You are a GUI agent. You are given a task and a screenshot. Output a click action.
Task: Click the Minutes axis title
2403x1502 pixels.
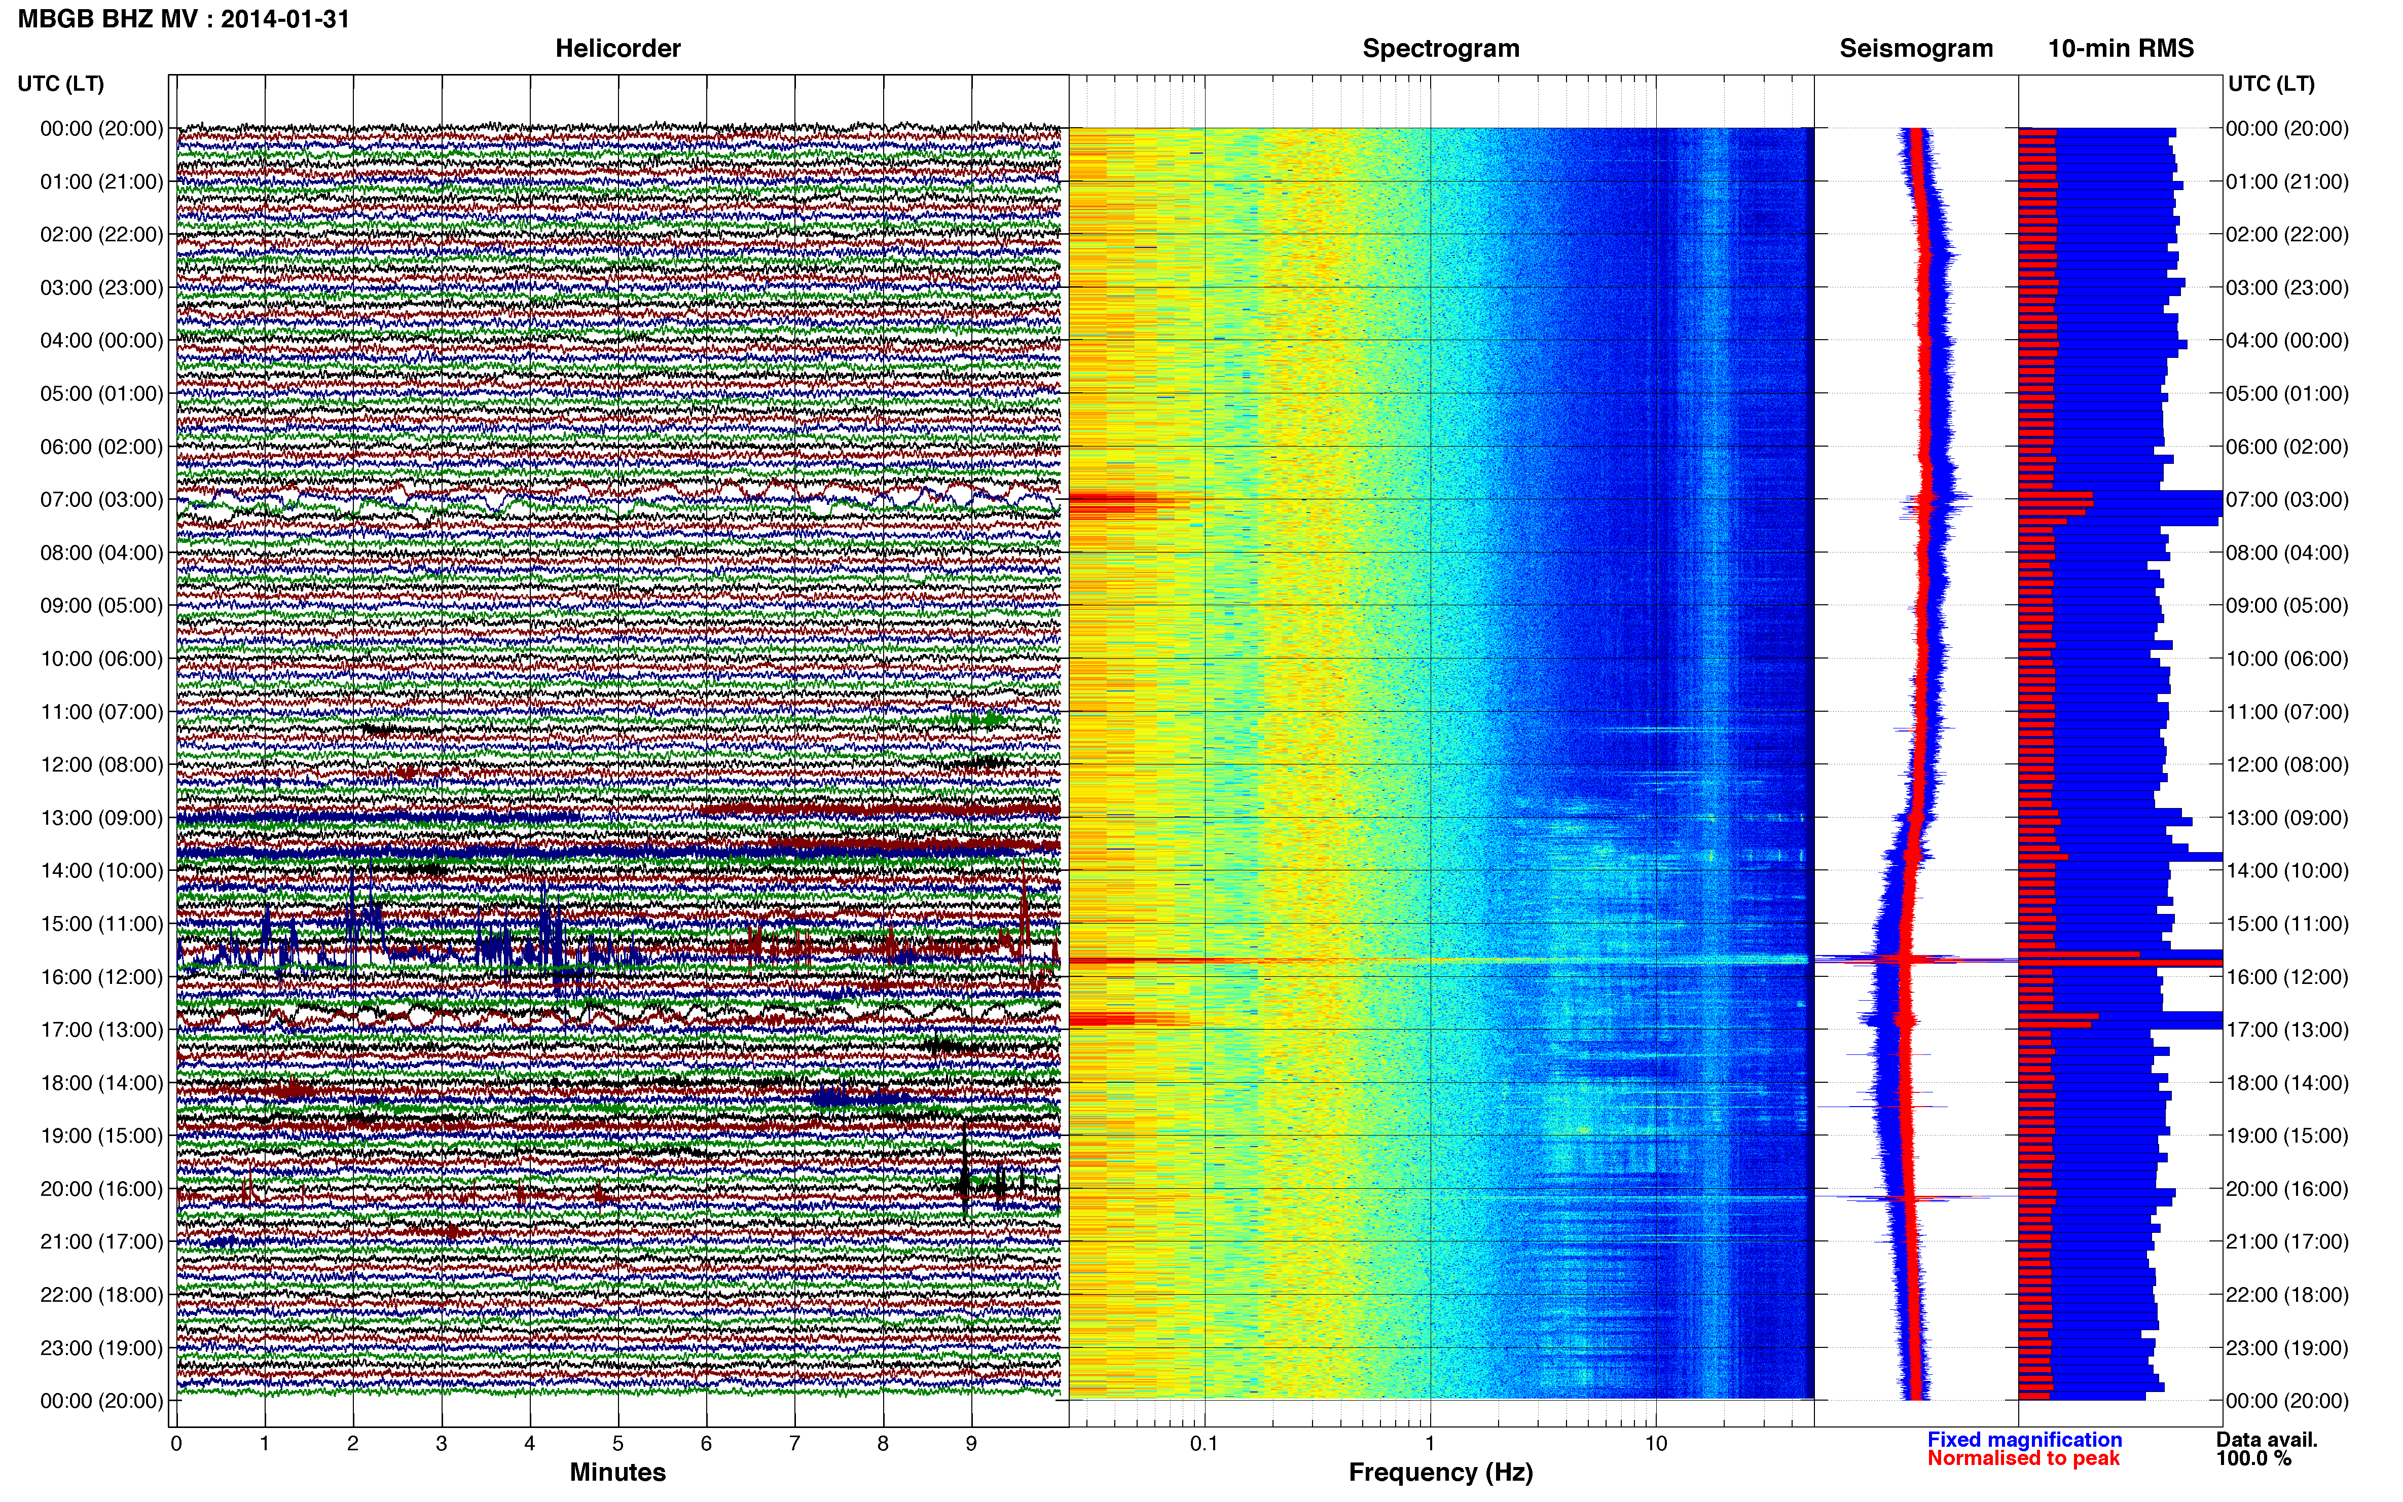click(x=618, y=1472)
